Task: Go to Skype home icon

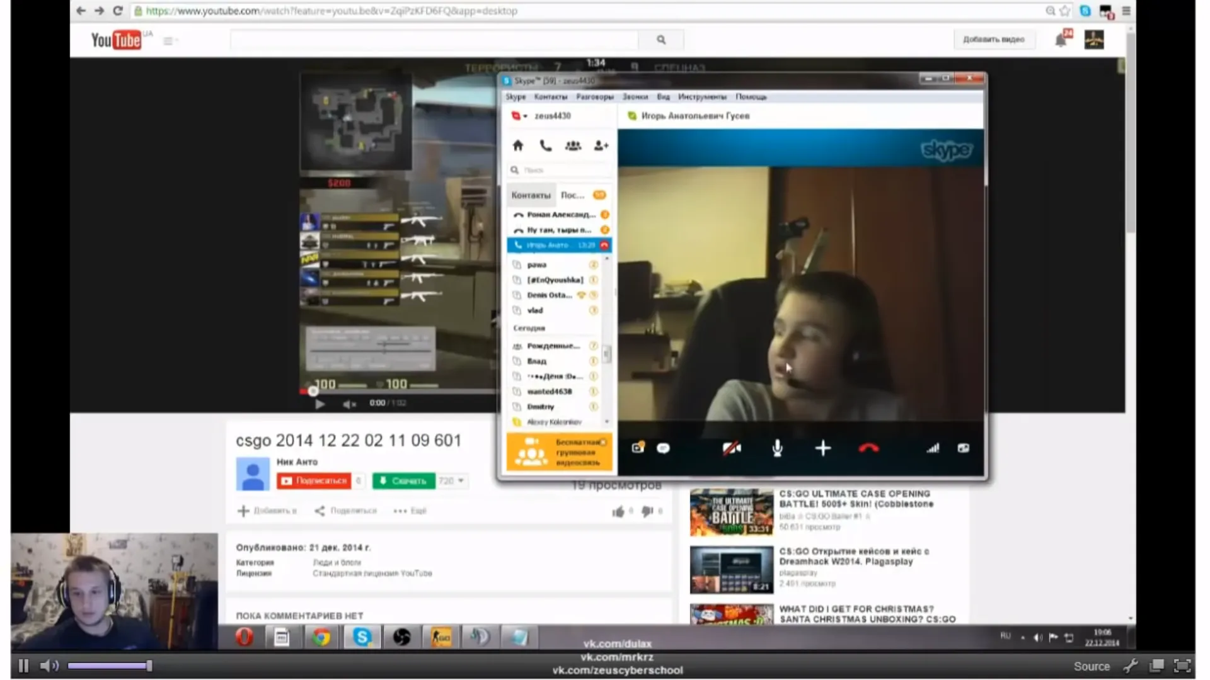Action: (518, 146)
